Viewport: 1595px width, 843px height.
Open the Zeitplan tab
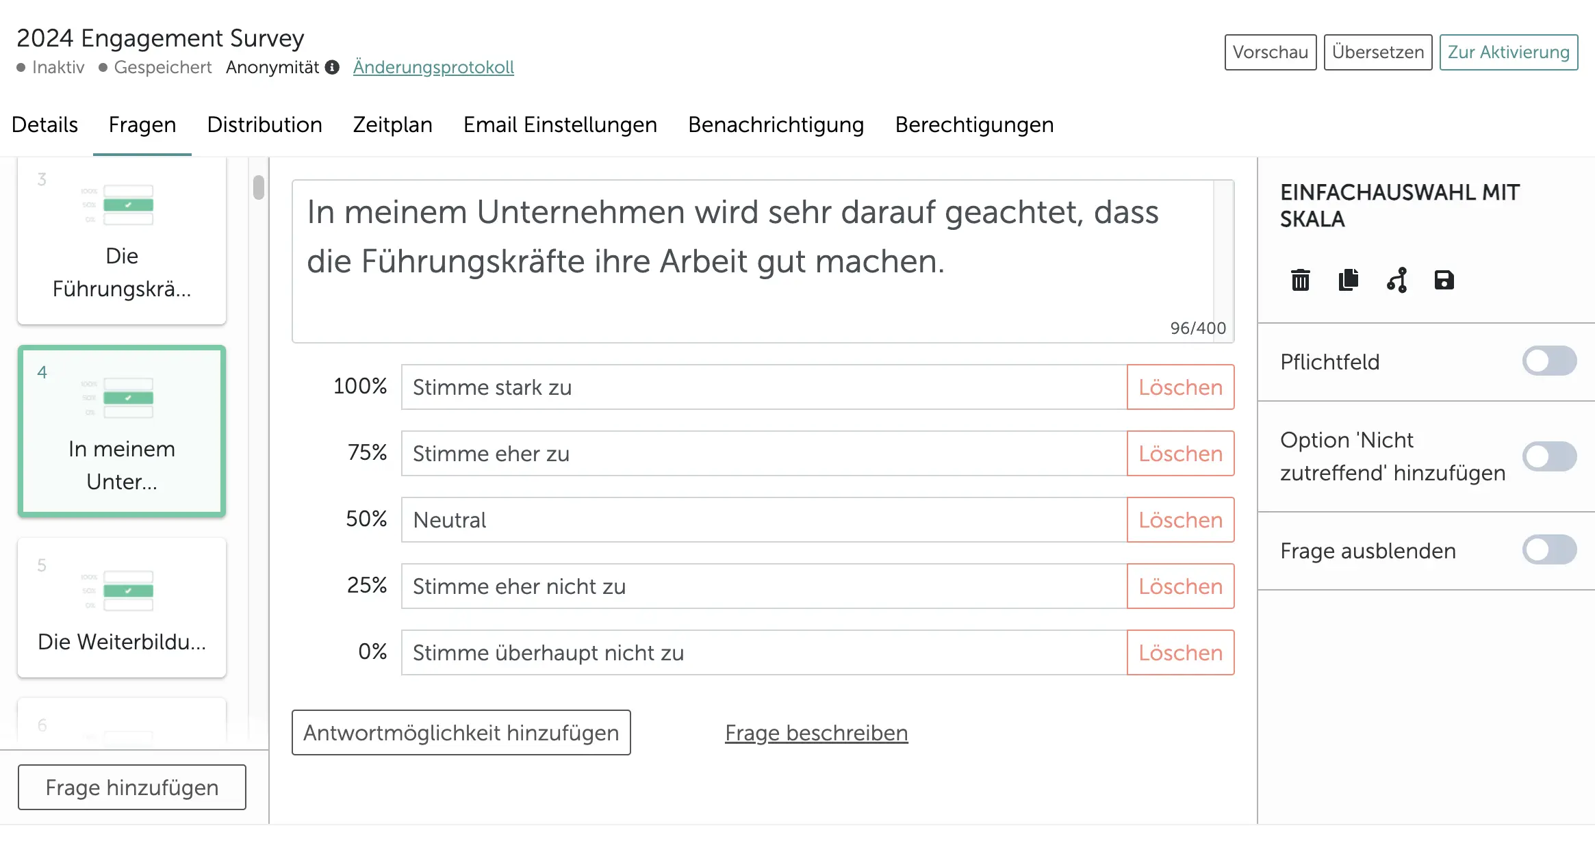point(392,125)
